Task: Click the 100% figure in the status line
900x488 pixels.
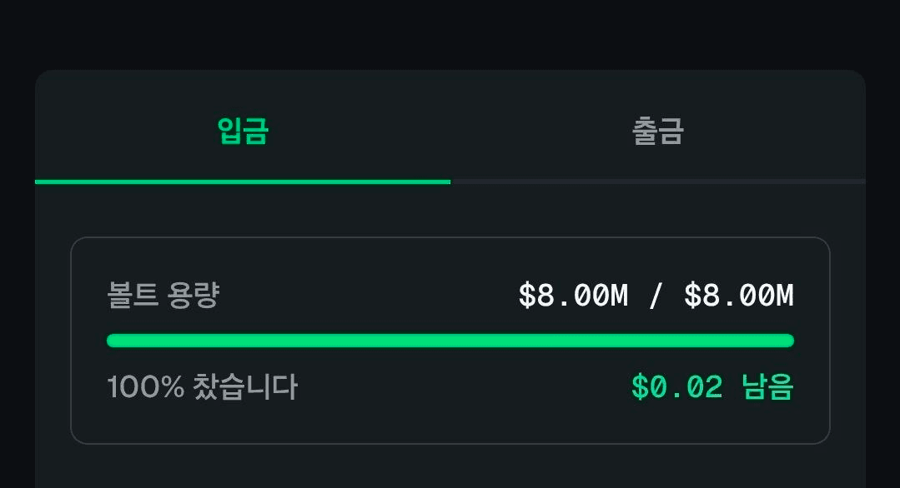Action: [145, 386]
